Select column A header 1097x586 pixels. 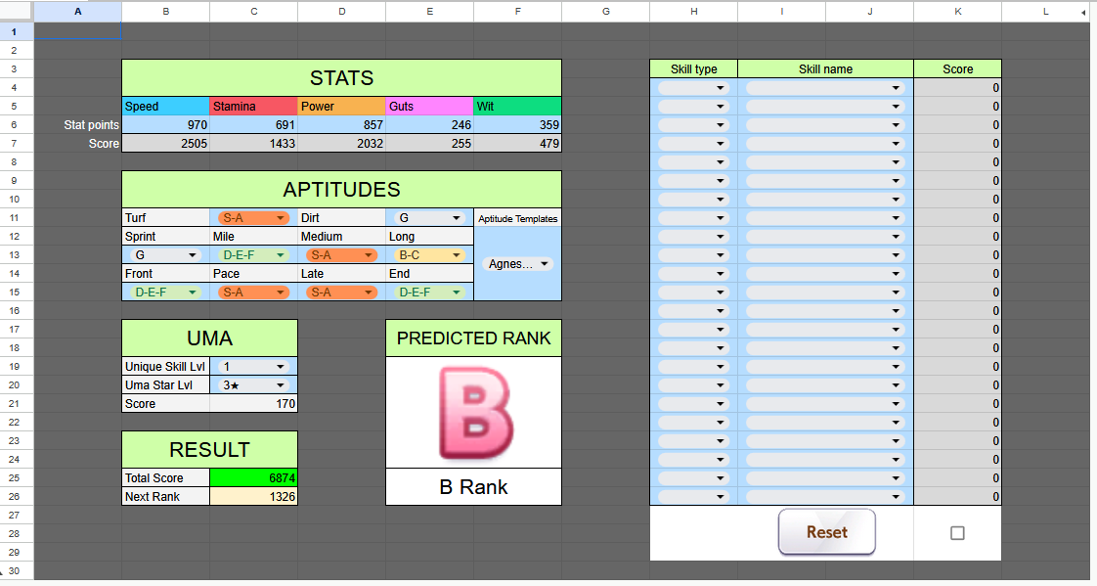pos(77,11)
